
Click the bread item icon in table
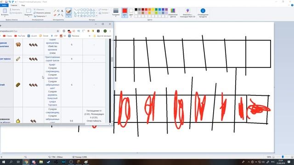[18, 85]
